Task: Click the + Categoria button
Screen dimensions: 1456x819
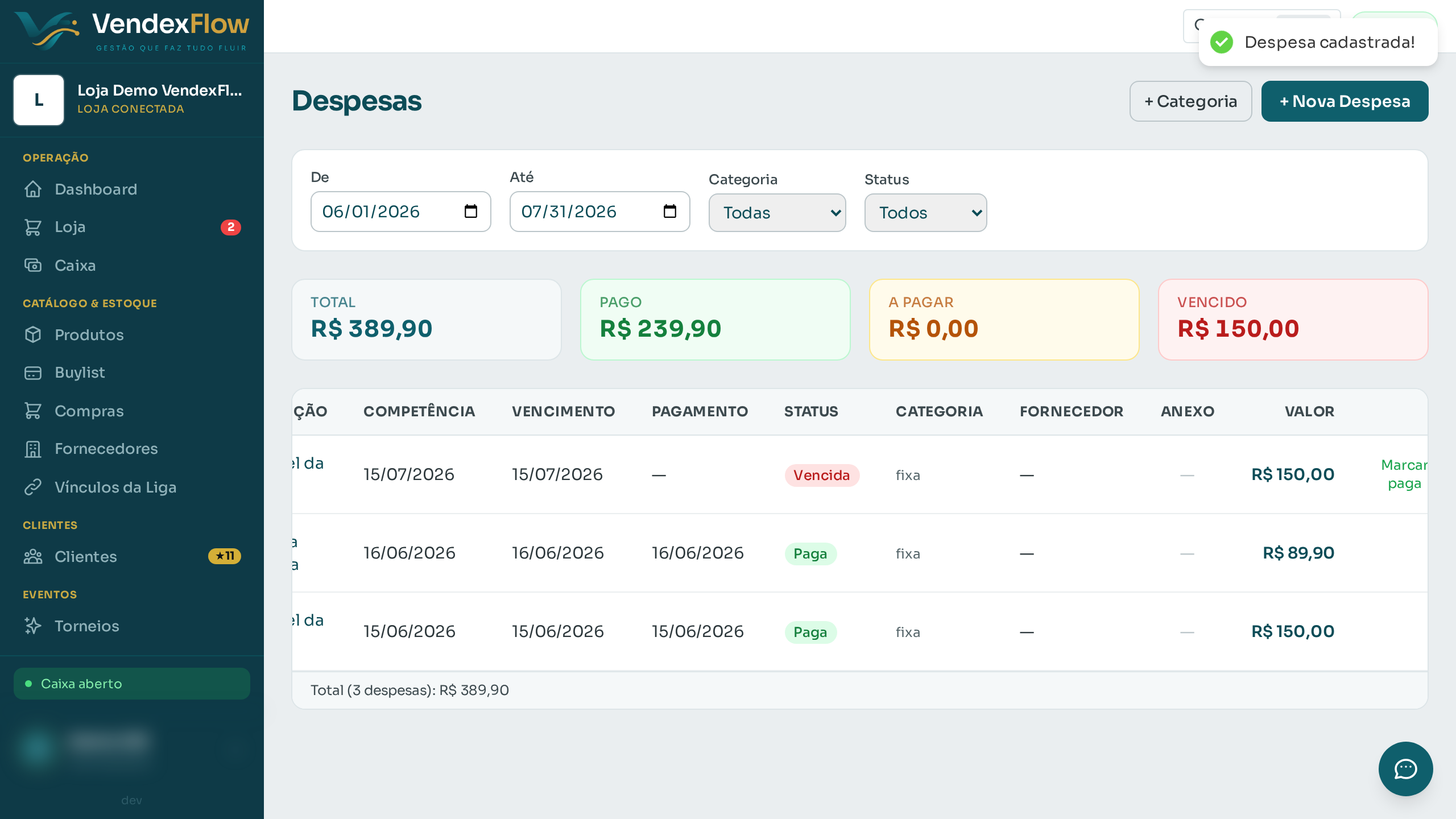Action: coord(1190,101)
